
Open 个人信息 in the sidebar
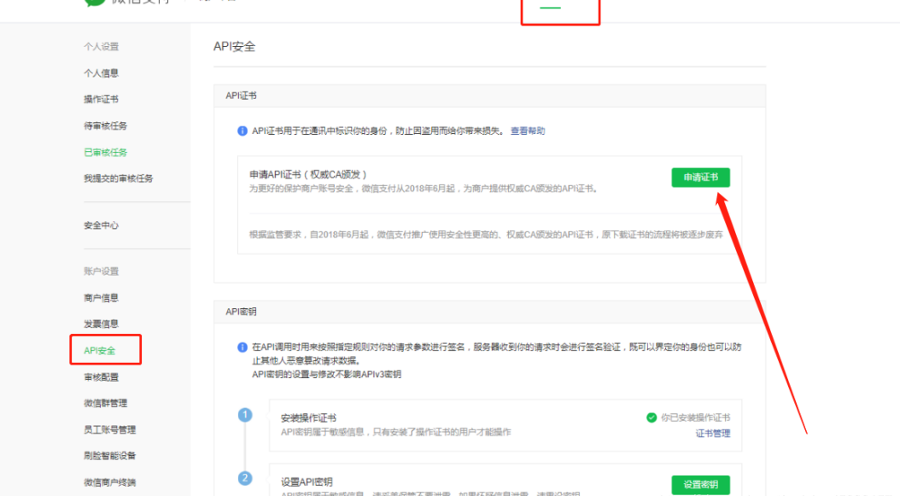[101, 73]
